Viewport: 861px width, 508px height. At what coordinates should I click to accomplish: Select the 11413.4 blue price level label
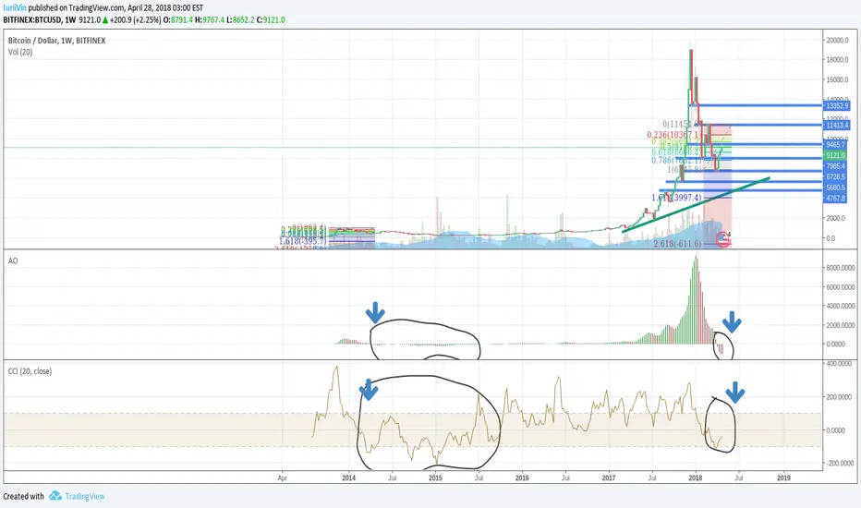836,126
